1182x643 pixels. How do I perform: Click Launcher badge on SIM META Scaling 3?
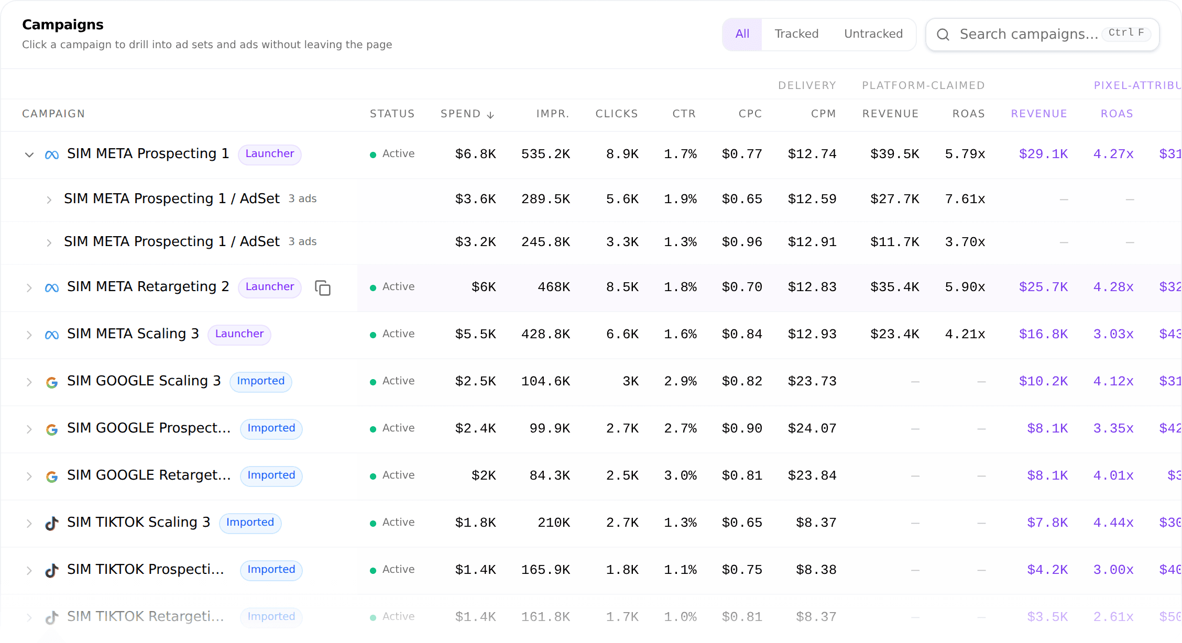(x=239, y=334)
